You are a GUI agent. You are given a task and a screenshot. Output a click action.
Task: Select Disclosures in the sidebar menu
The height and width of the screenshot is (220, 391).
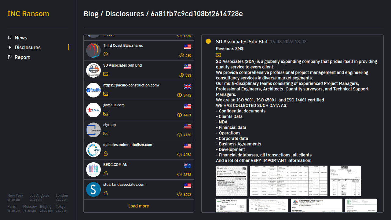pyautogui.click(x=27, y=47)
